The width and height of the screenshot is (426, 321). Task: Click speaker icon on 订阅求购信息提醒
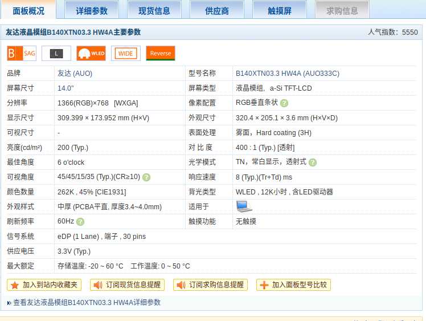tap(181, 285)
